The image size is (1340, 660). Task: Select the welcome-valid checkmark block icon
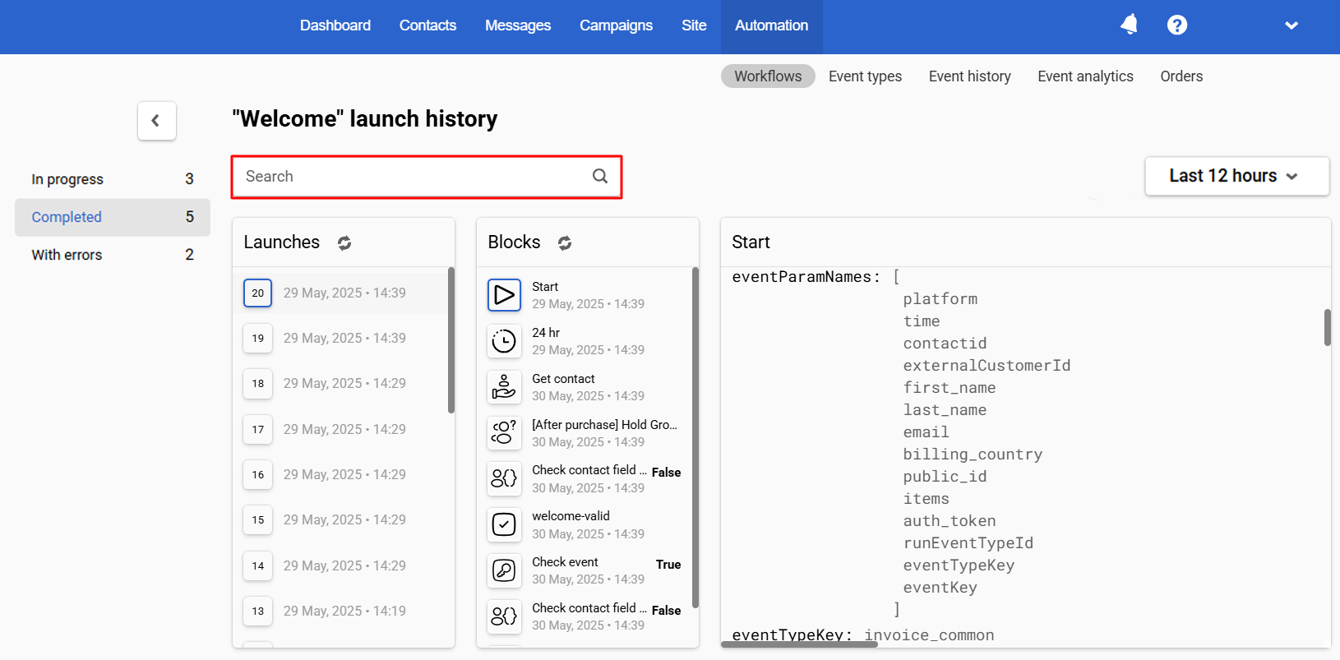504,524
